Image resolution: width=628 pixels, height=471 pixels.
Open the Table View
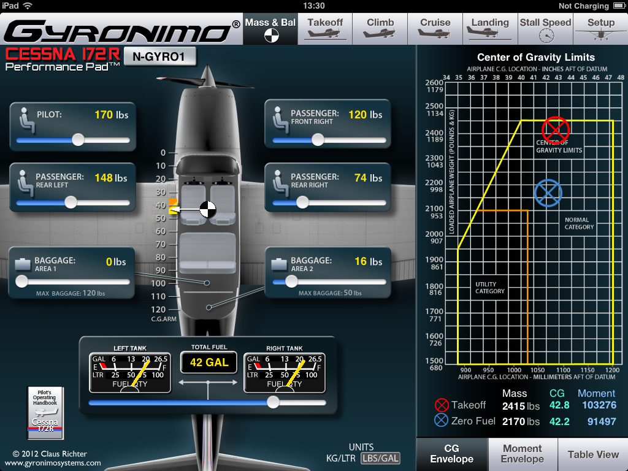(593, 454)
